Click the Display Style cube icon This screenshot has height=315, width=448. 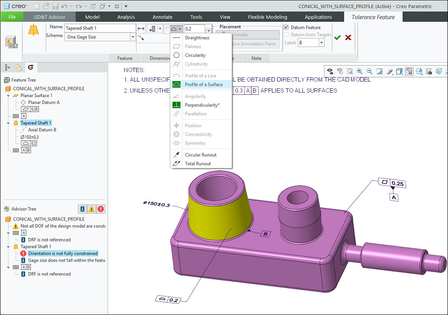[399, 71]
